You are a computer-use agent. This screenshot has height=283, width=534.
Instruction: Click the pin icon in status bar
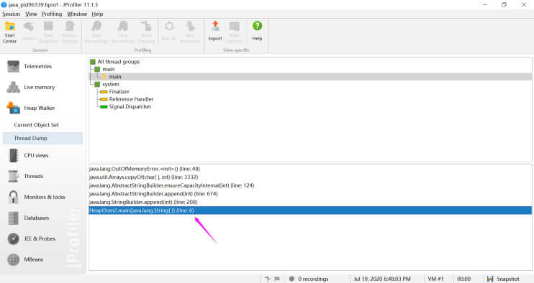[x=268, y=279]
